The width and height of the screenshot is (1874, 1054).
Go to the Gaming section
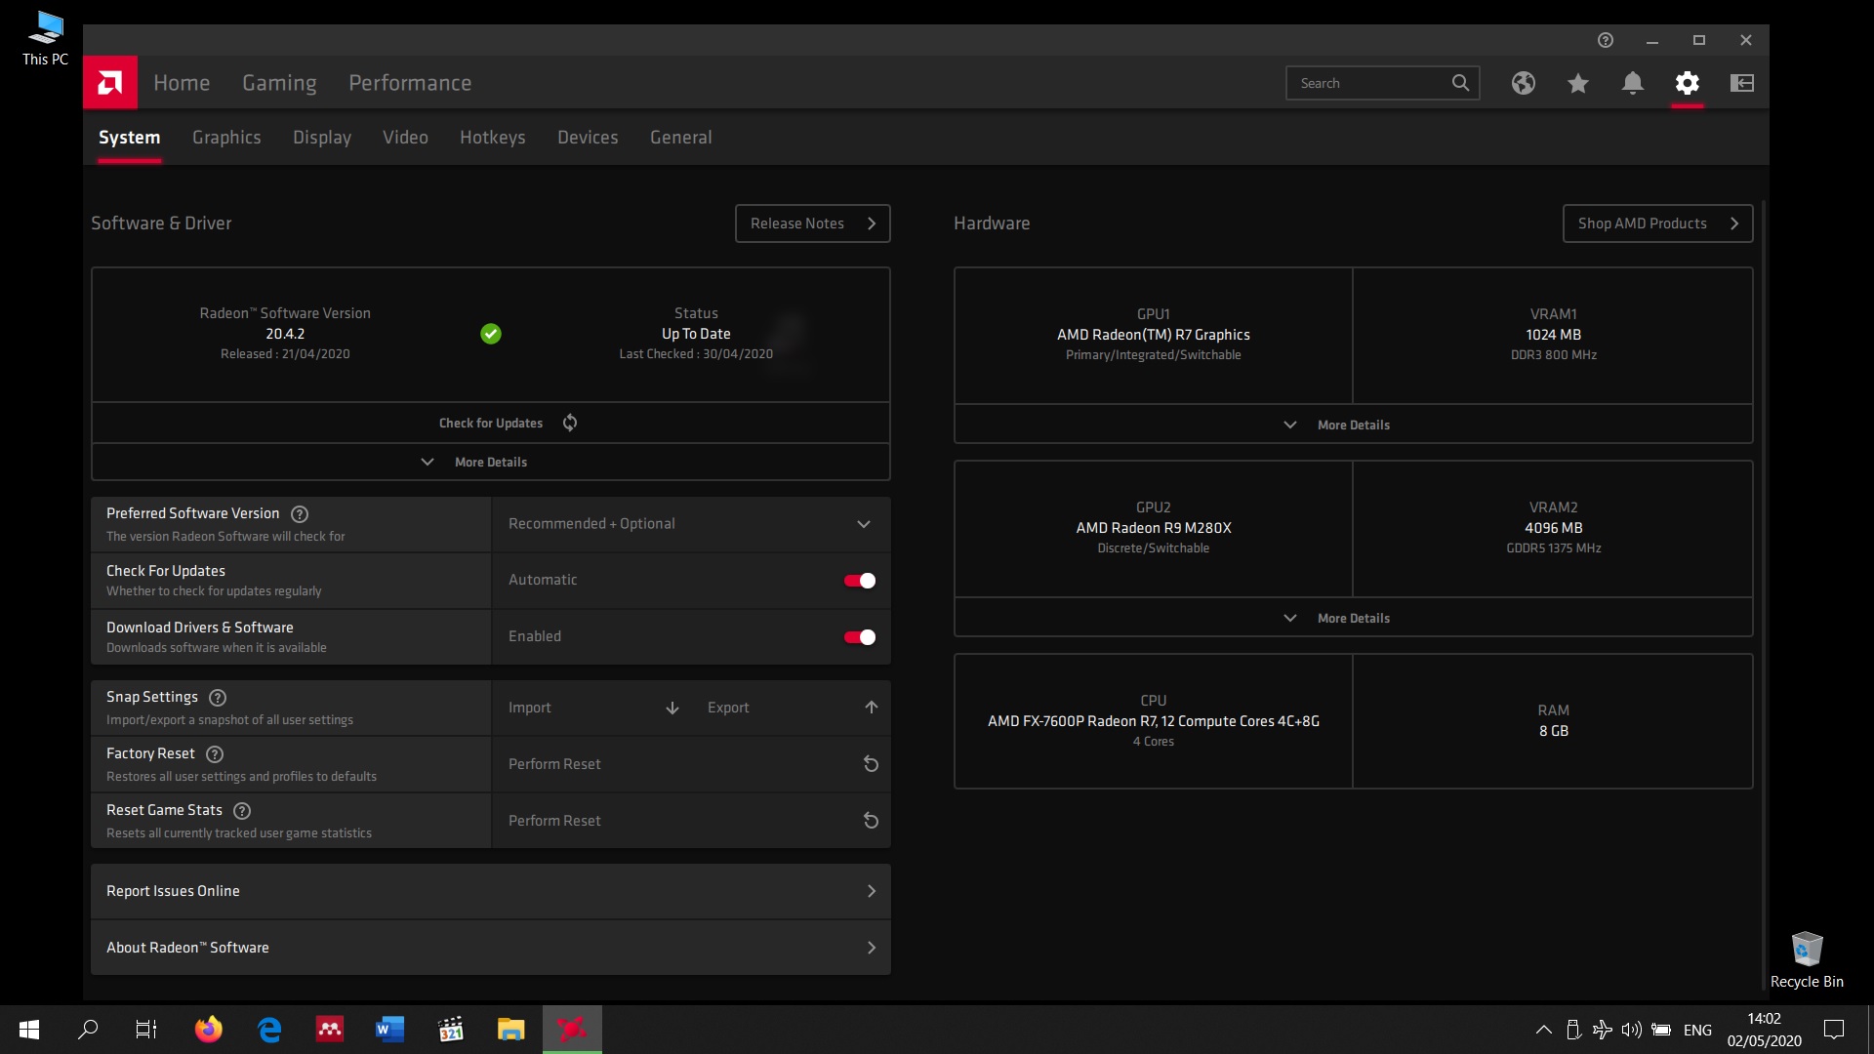pyautogui.click(x=279, y=83)
